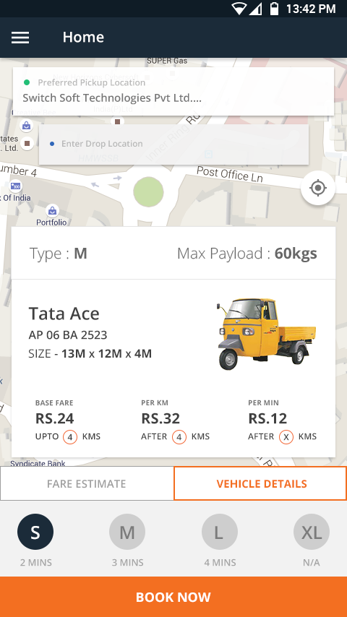This screenshot has height=617, width=347.
Task: Tap the yellow Tata Ace vehicle image
Action: pos(266,334)
